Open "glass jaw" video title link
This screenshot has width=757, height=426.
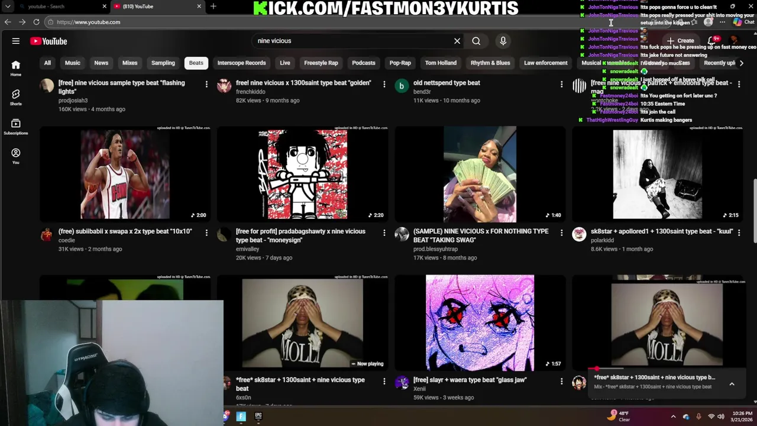point(470,380)
